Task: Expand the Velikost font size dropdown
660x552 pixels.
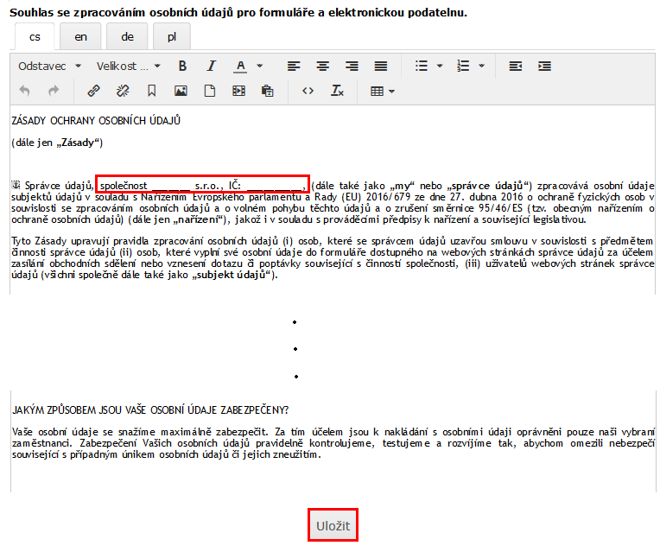Action: 128,66
